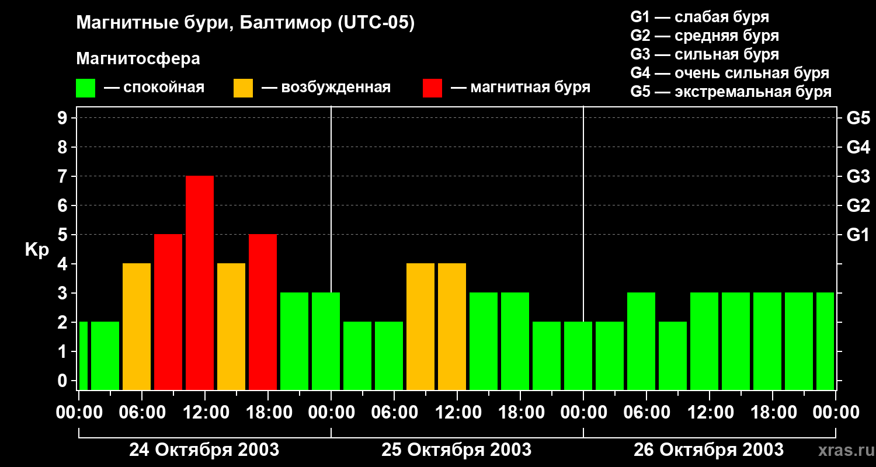Click the green bar over 18:00, 26 October
This screenshot has height=467, width=876.
(767, 341)
